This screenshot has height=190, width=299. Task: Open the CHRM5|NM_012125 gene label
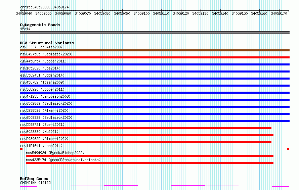(35, 183)
